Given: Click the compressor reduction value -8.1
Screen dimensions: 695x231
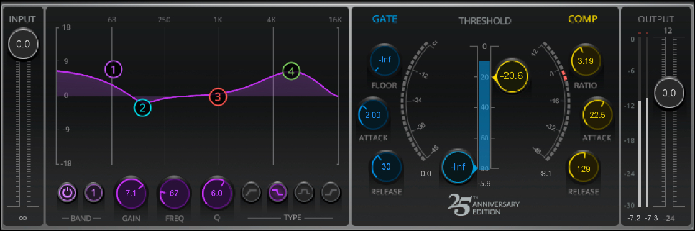Looking at the screenshot, I should click(545, 174).
